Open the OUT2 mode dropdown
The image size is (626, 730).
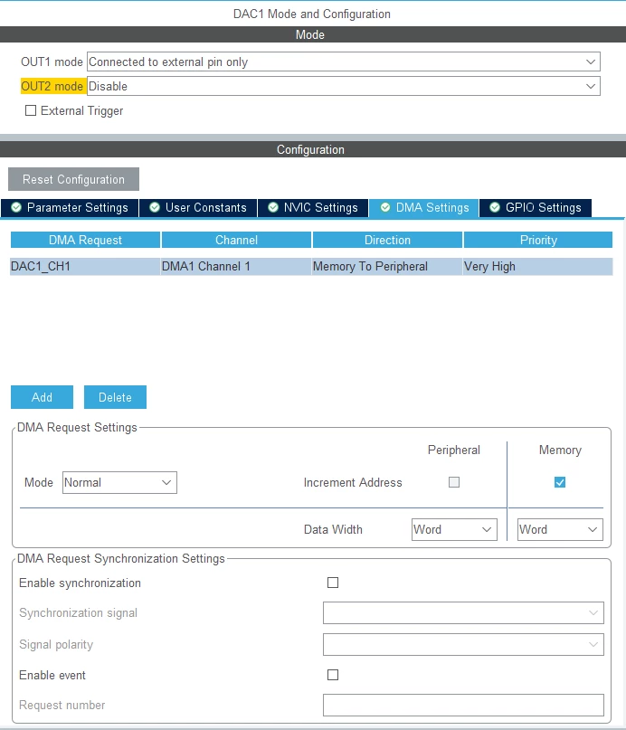[344, 86]
